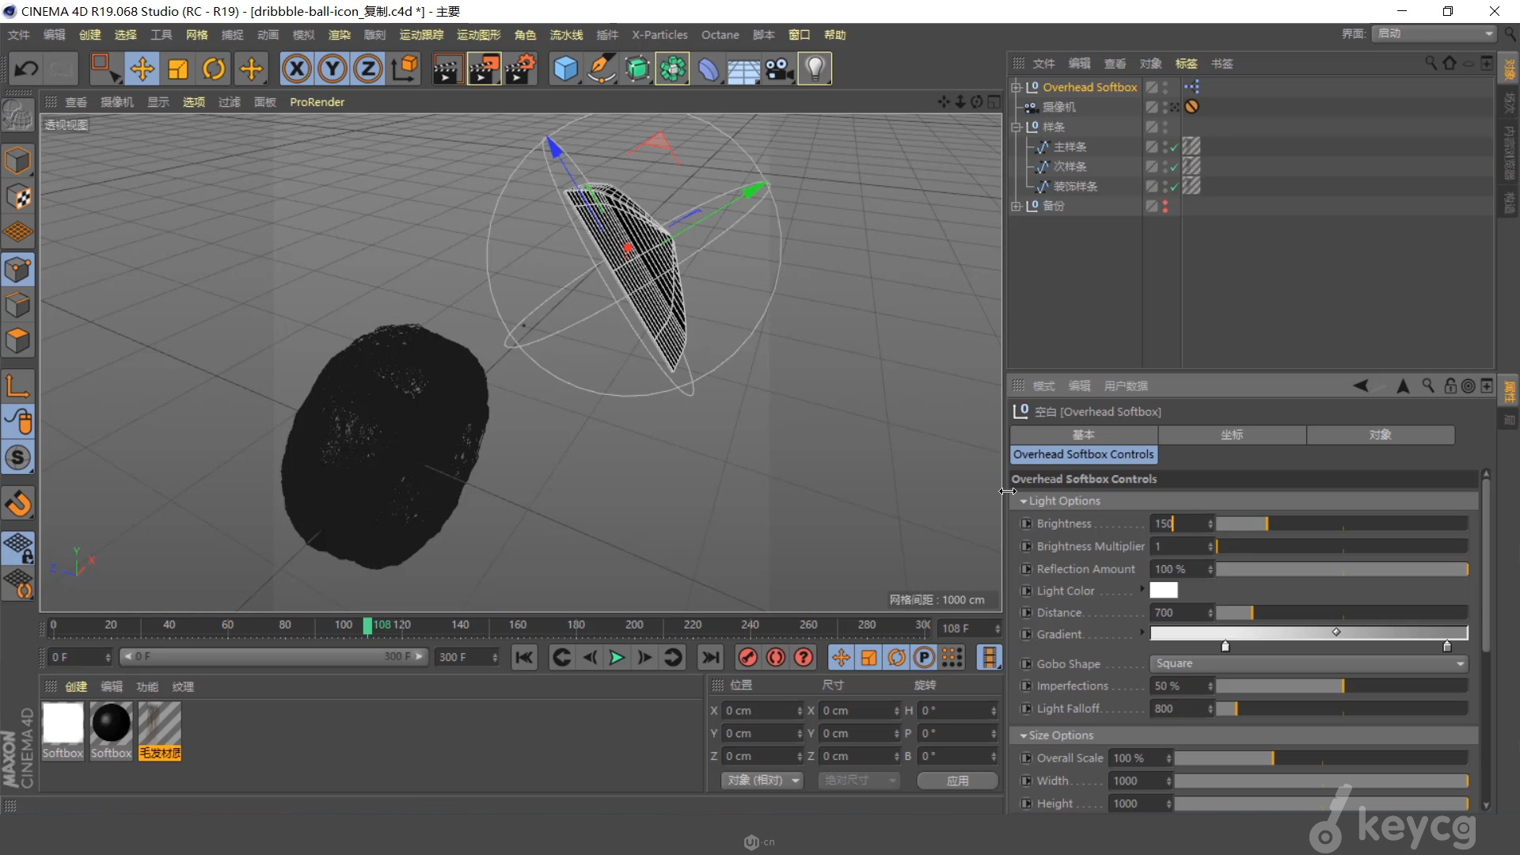Add a Cube primitive
Image resolution: width=1520 pixels, height=855 pixels.
(565, 69)
